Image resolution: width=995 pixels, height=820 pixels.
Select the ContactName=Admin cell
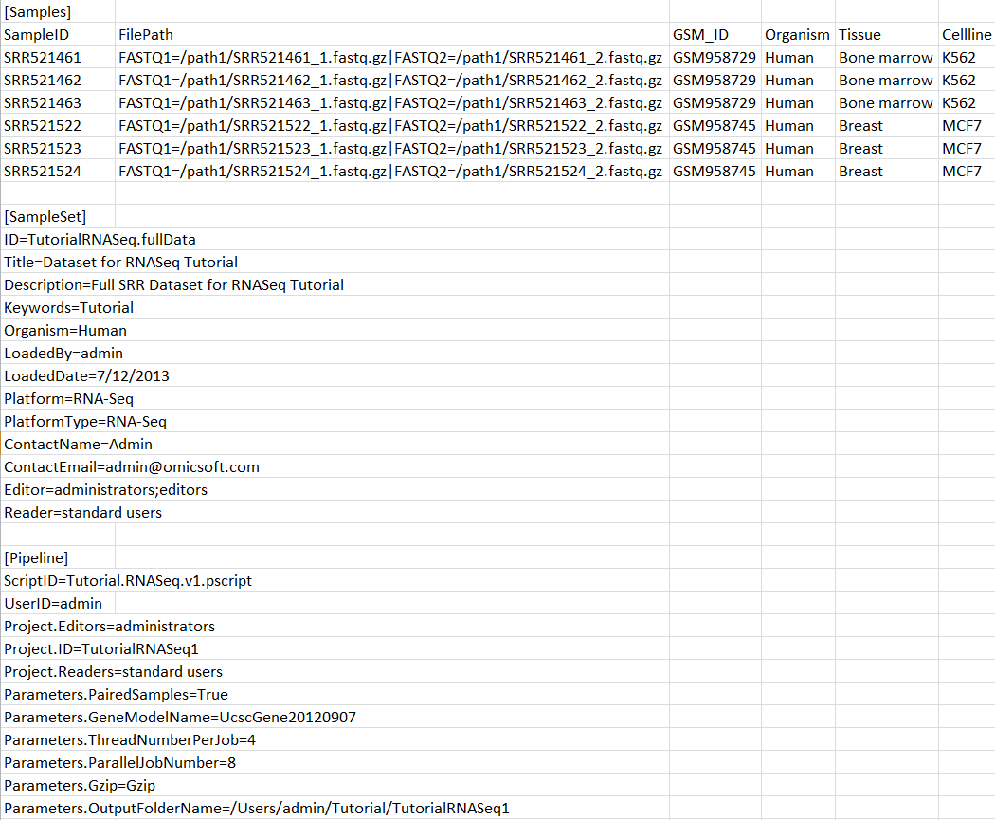pyautogui.click(x=78, y=445)
